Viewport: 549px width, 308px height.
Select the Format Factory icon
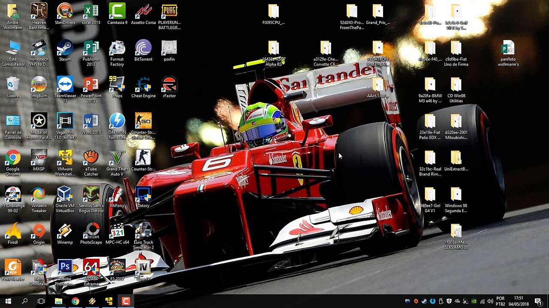click(117, 53)
